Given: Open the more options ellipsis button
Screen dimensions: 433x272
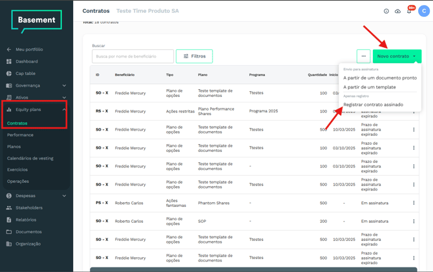Looking at the screenshot, I should (x=363, y=56).
